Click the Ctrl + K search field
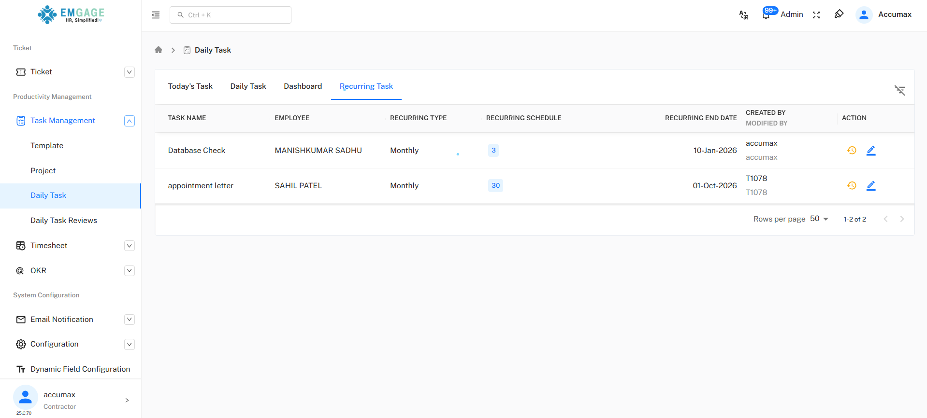The image size is (927, 418). pyautogui.click(x=231, y=15)
